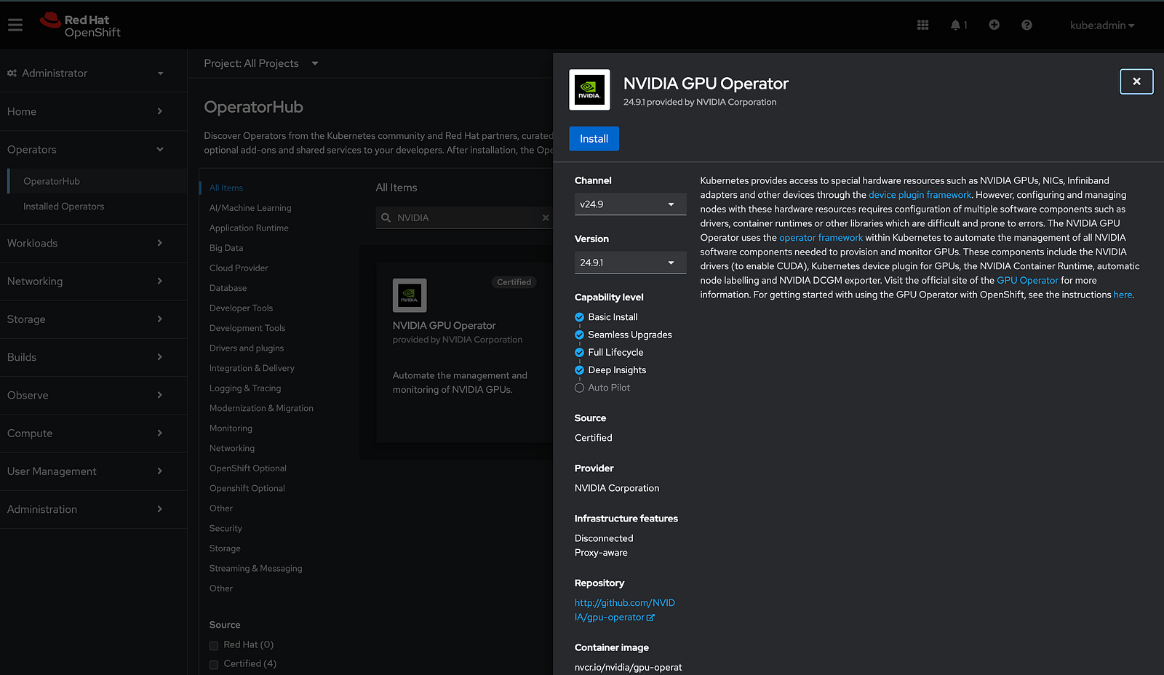The image size is (1164, 675).
Task: Click the Administrator perspective gear icon
Action: click(x=12, y=73)
